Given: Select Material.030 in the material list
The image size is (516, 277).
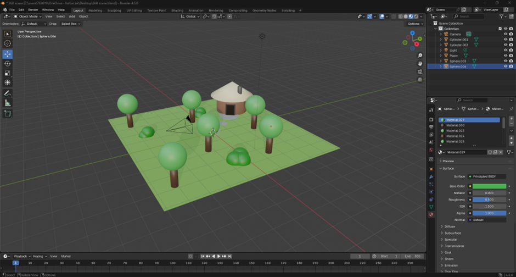Looking at the screenshot, I should pyautogui.click(x=455, y=125).
